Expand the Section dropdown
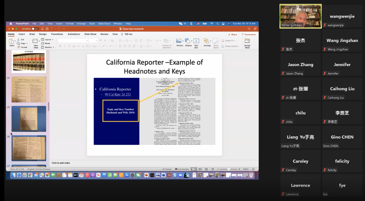 48,47
